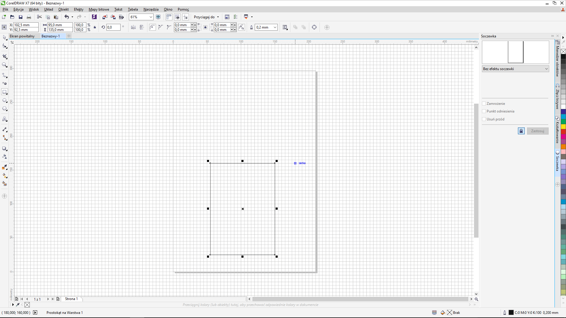
Task: Select the Text tool
Action: click(x=5, y=119)
